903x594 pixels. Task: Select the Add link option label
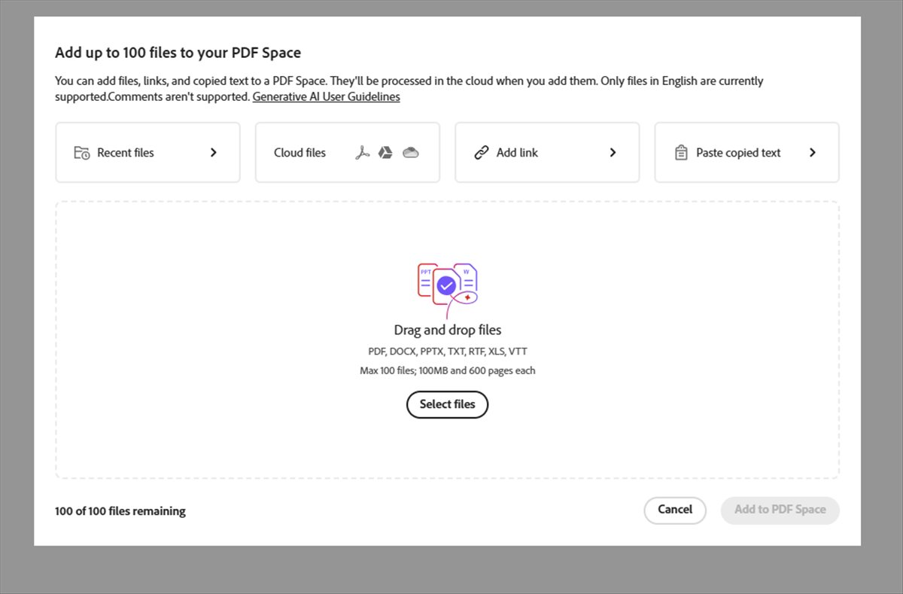click(x=517, y=153)
